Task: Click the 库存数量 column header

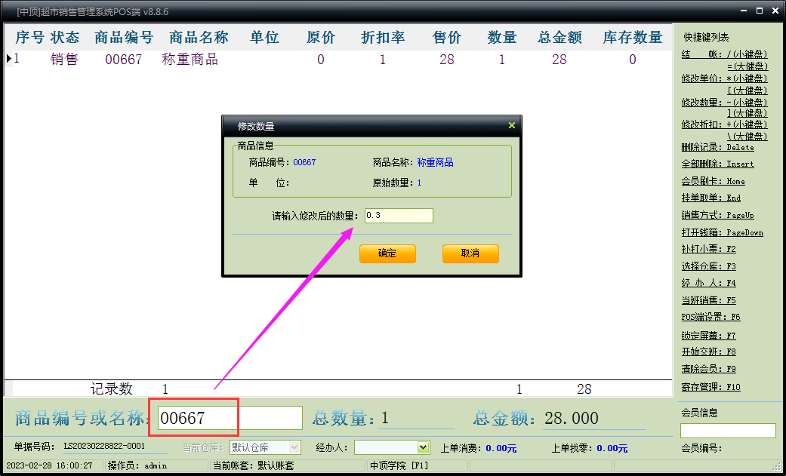Action: pyautogui.click(x=633, y=37)
